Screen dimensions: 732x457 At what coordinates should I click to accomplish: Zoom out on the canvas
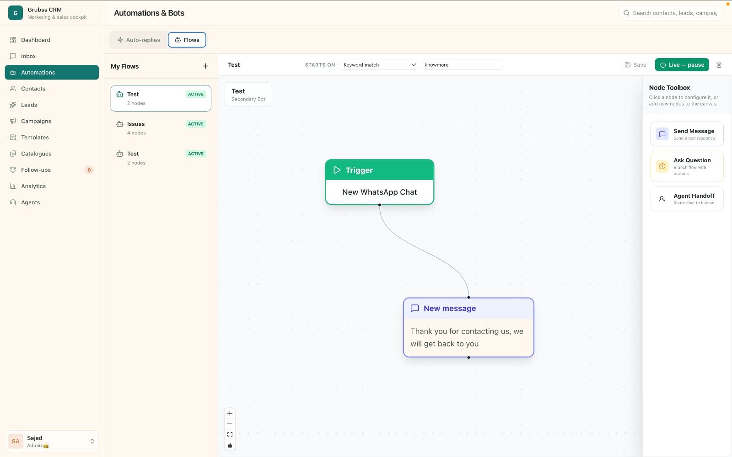[230, 424]
